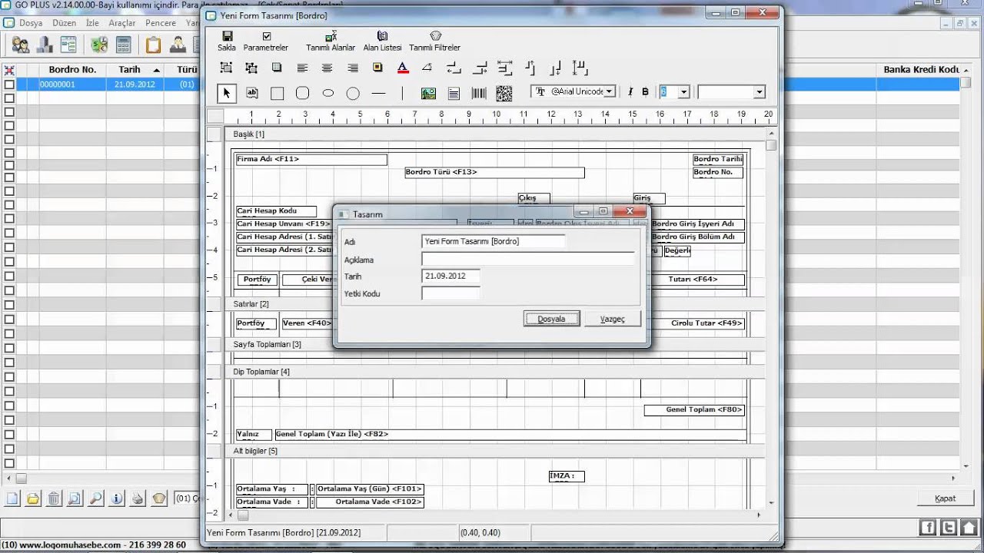The width and height of the screenshot is (984, 553).
Task: Choose the rounded rectangle tool
Action: point(302,93)
